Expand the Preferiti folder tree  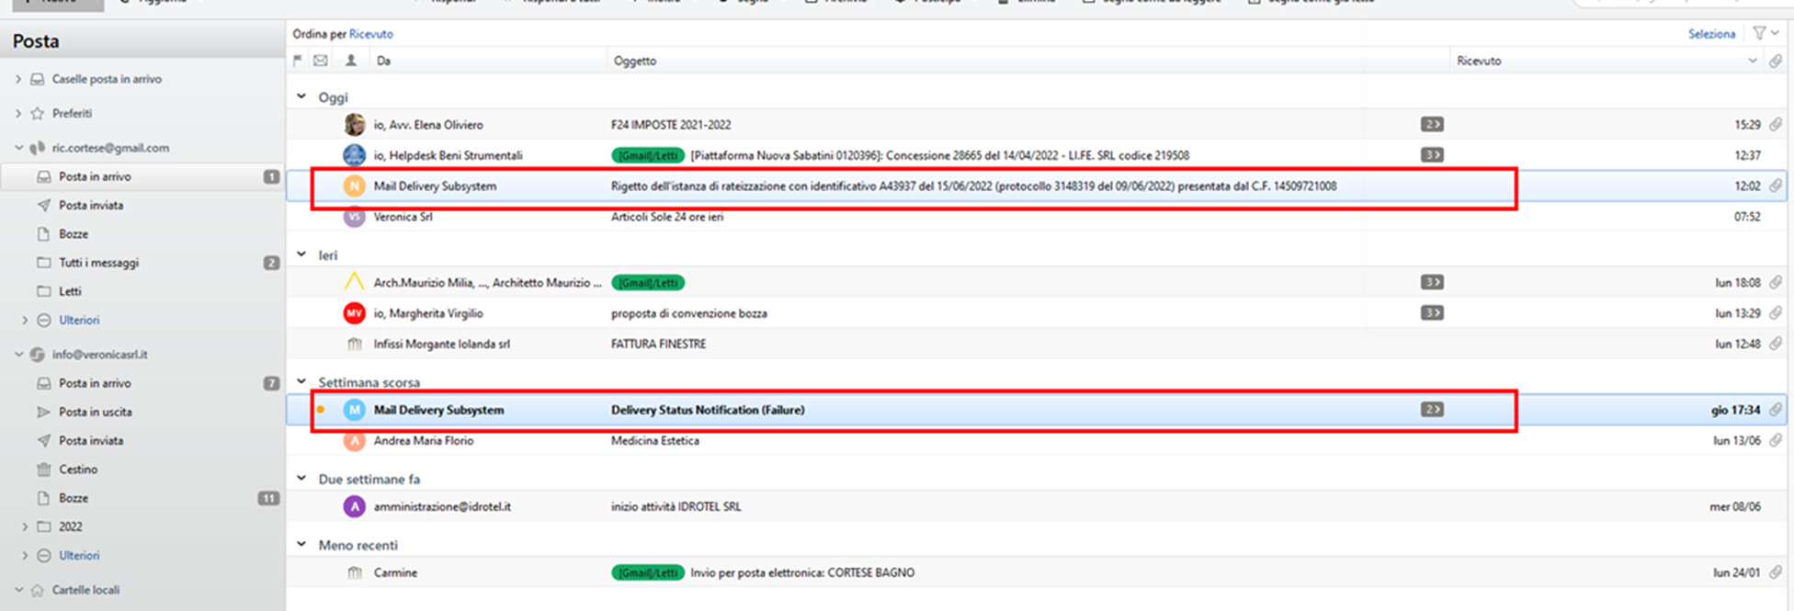point(18,113)
